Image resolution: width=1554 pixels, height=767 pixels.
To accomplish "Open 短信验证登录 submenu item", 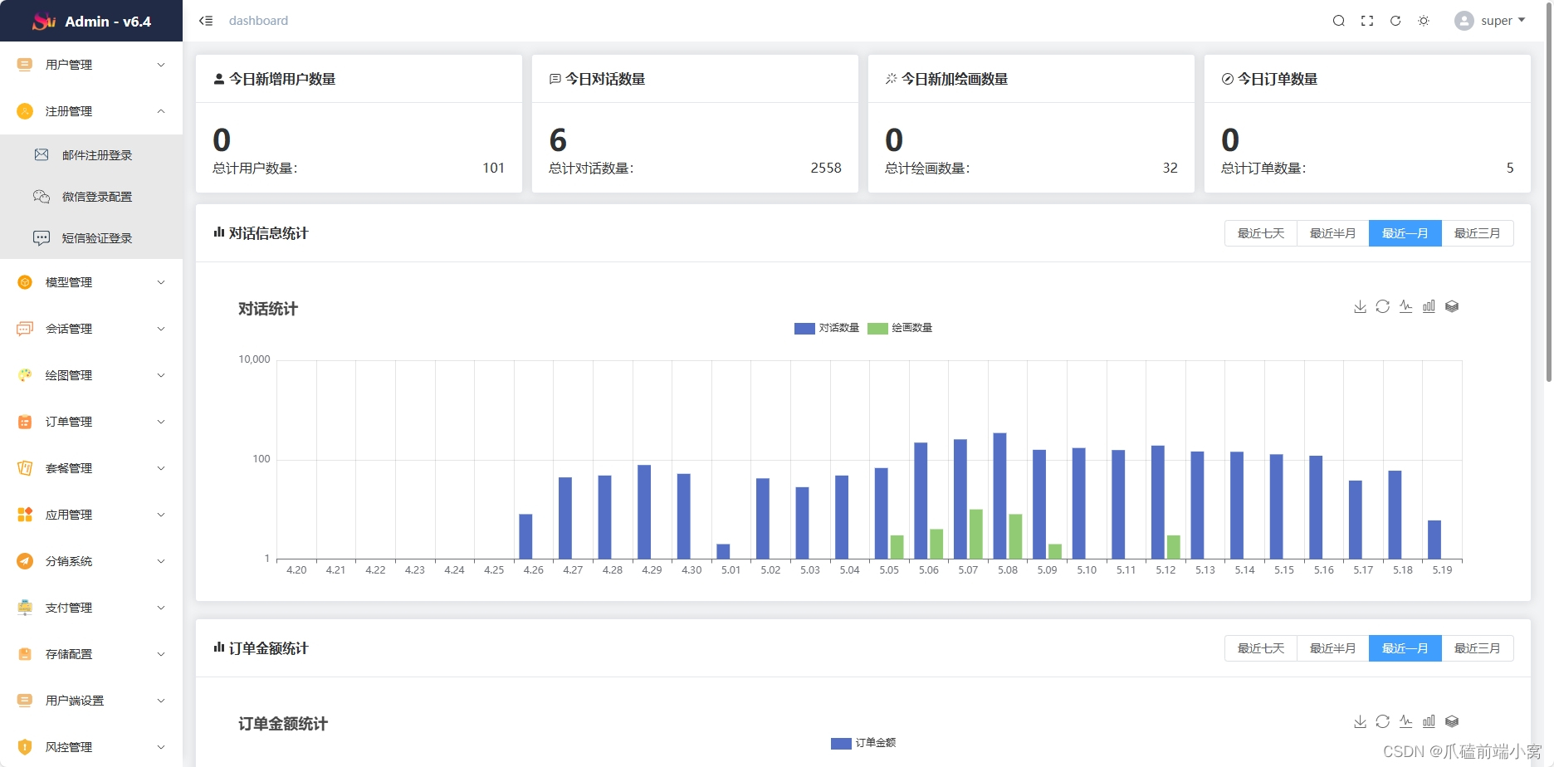I will (91, 238).
